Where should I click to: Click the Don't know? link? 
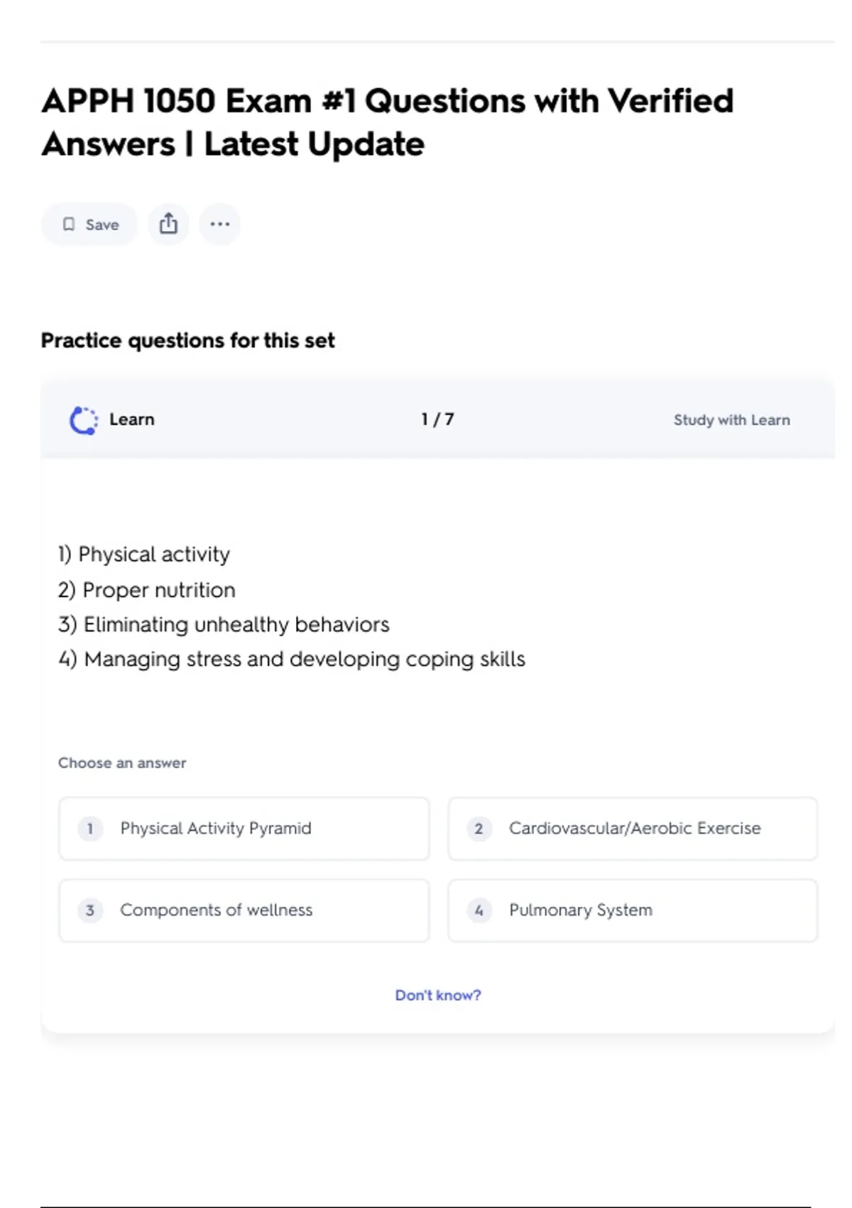tap(437, 995)
